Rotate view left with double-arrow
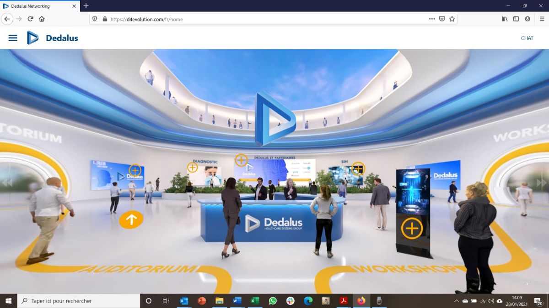The width and height of the screenshot is (549, 308). [6, 183]
